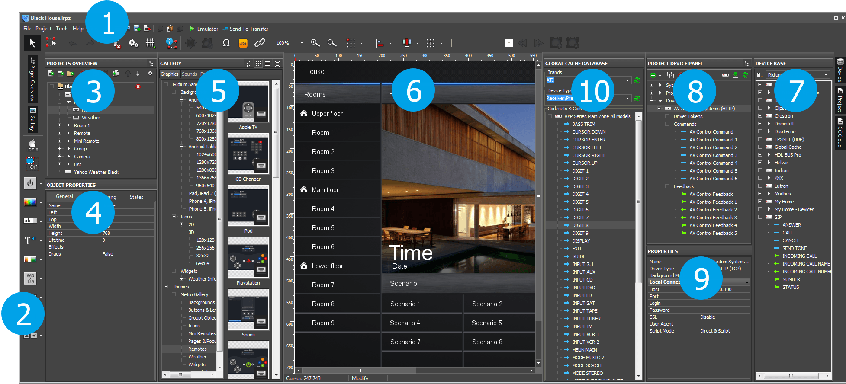
Task: Collapse the Feedback node in device panel
Action: 667,186
